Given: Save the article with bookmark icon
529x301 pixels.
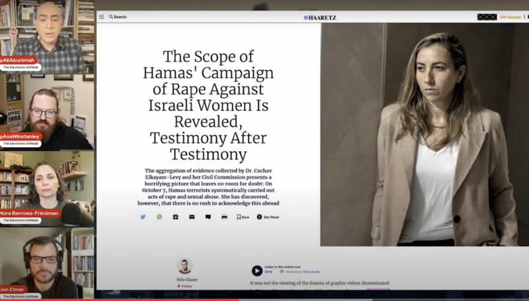Looking at the screenshot, I should tap(243, 217).
